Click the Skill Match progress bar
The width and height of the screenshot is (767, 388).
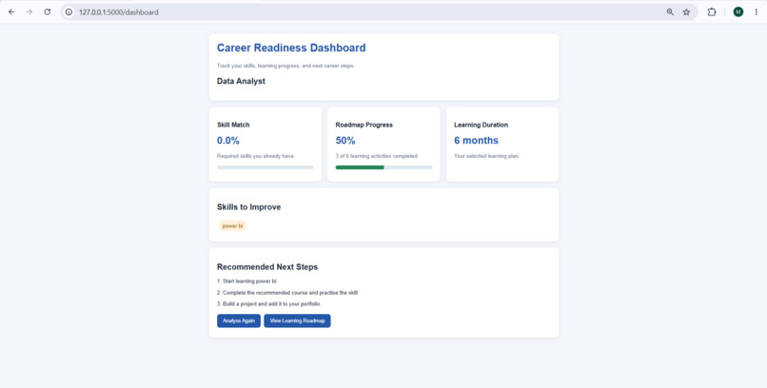pos(265,167)
